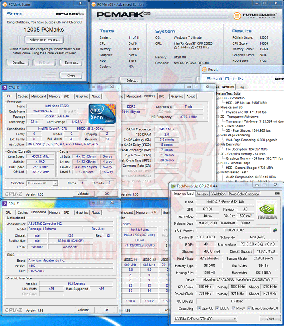Collapse the Physics and 3D tree node

point(218,108)
